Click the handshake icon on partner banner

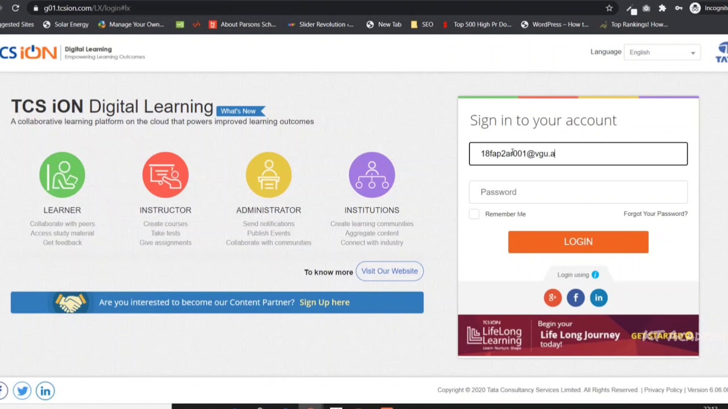[x=70, y=302]
